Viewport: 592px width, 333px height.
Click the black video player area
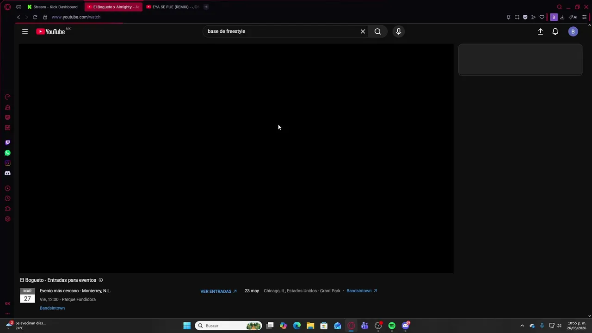pyautogui.click(x=236, y=159)
